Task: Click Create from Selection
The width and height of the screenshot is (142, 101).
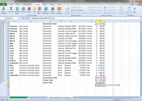Action: [x=79, y=13]
